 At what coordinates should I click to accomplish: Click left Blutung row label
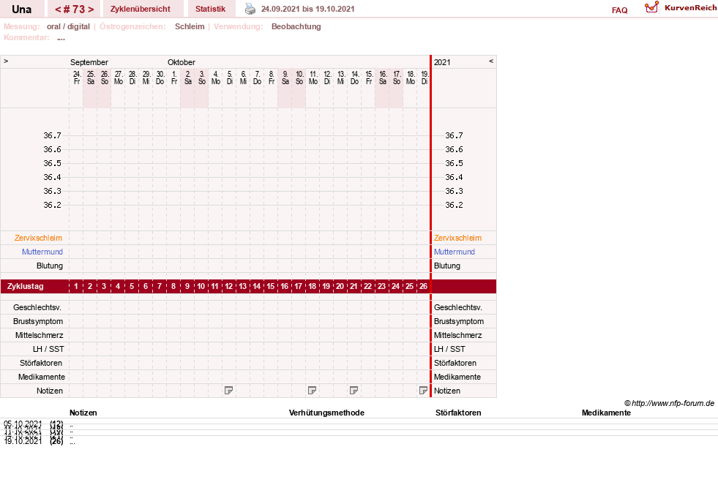[50, 266]
